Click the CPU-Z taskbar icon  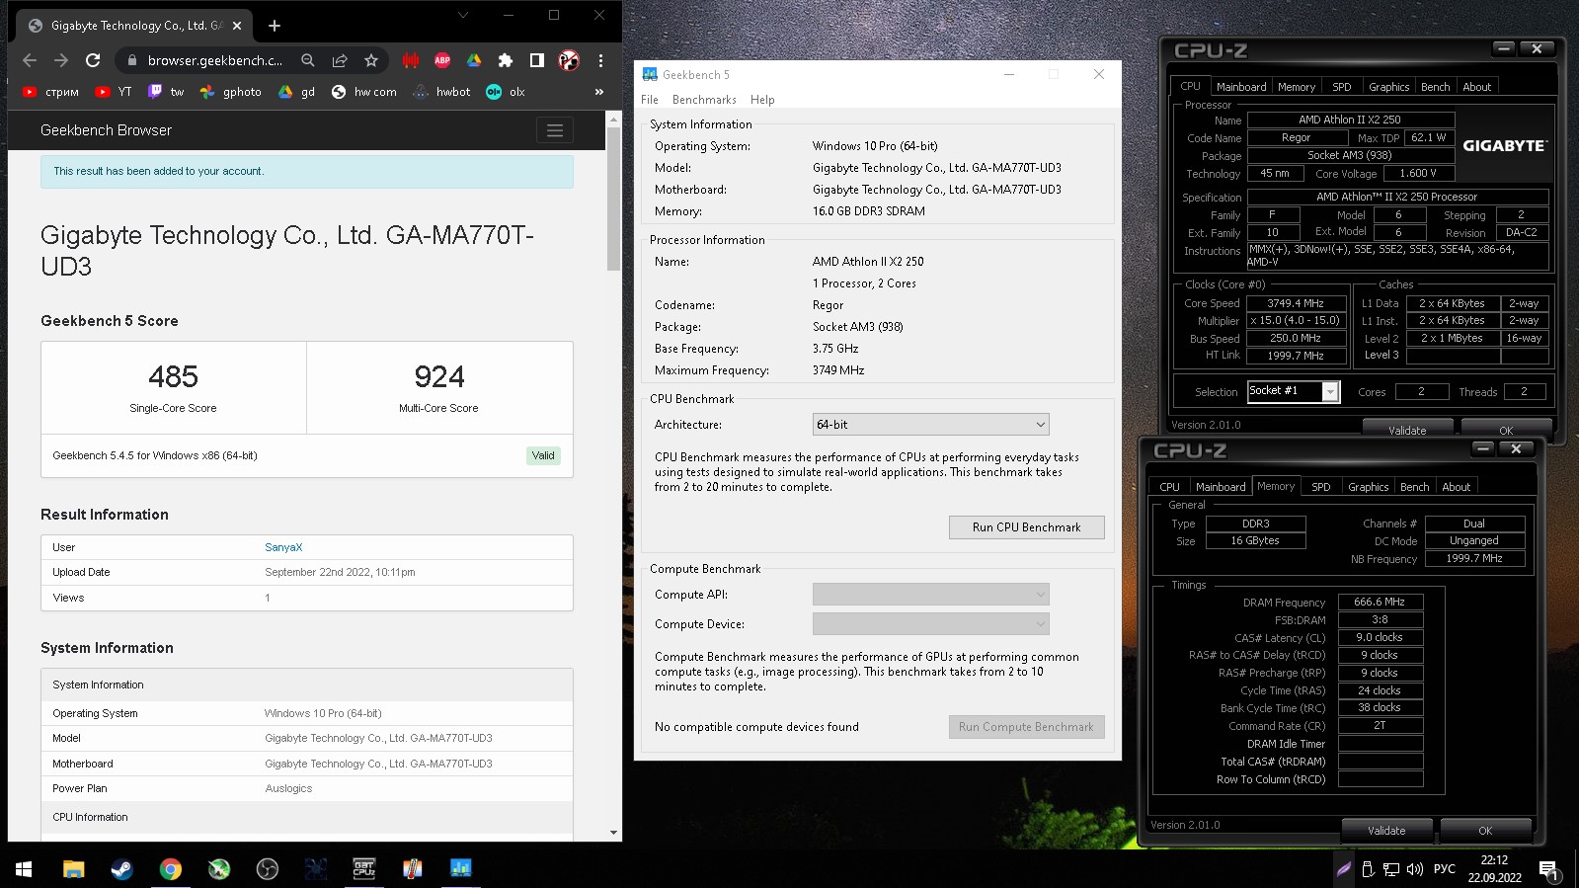click(363, 869)
